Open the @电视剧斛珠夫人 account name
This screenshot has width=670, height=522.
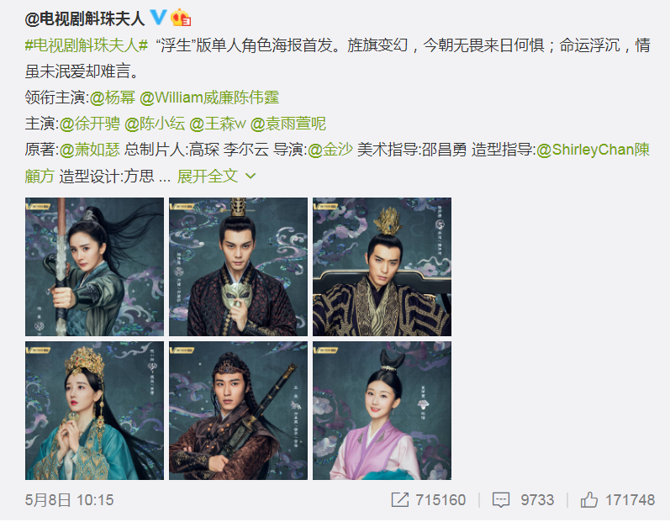click(x=85, y=18)
